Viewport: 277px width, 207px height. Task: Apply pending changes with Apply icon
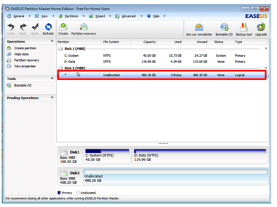pyautogui.click(x=35, y=27)
